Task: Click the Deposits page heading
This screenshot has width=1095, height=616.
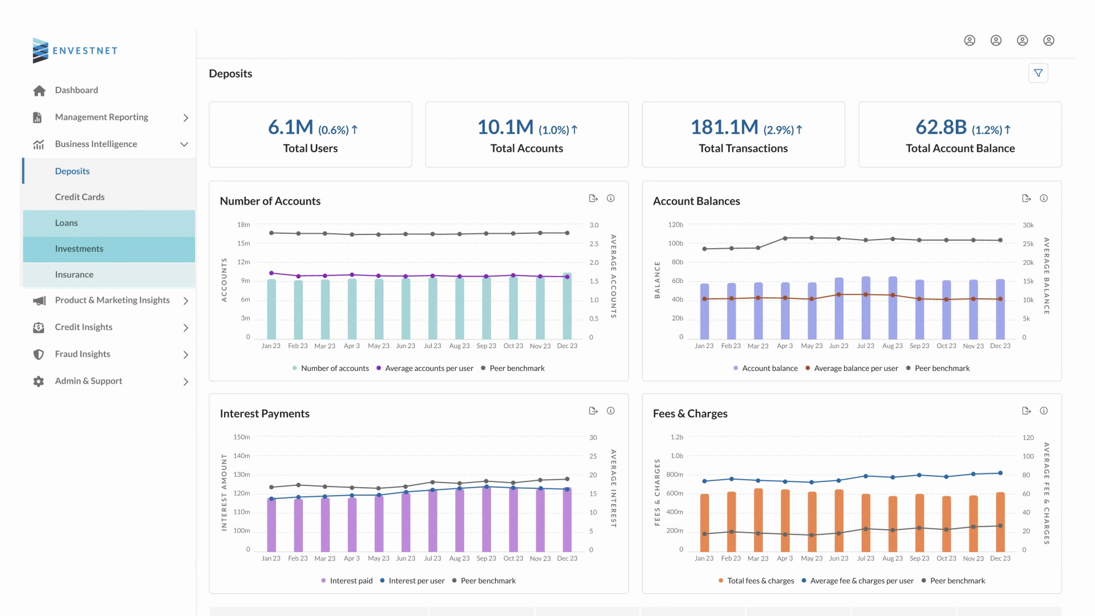Action: pyautogui.click(x=230, y=74)
